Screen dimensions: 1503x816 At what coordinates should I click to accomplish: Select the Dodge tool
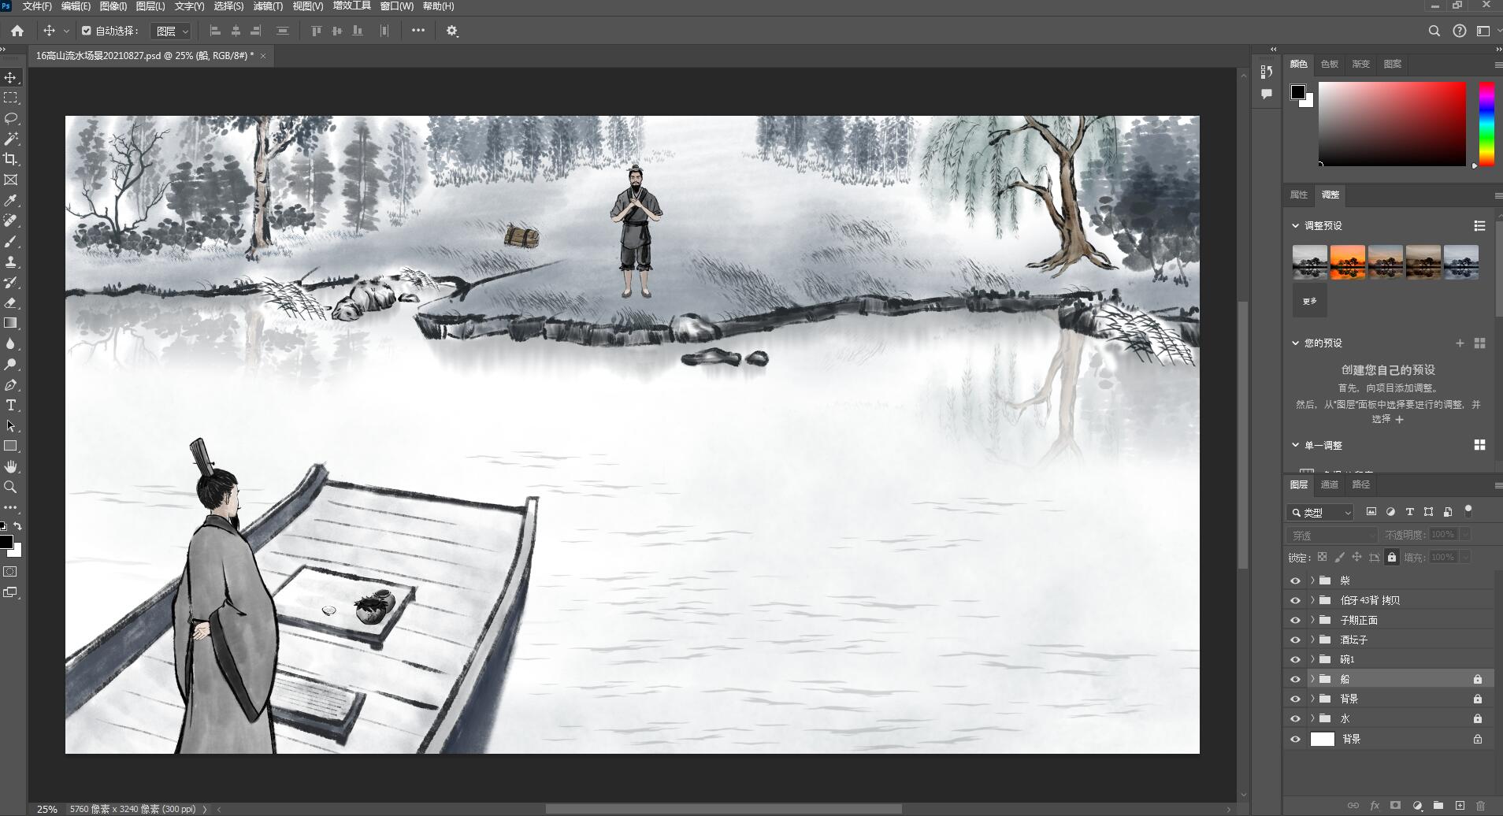coord(11,364)
